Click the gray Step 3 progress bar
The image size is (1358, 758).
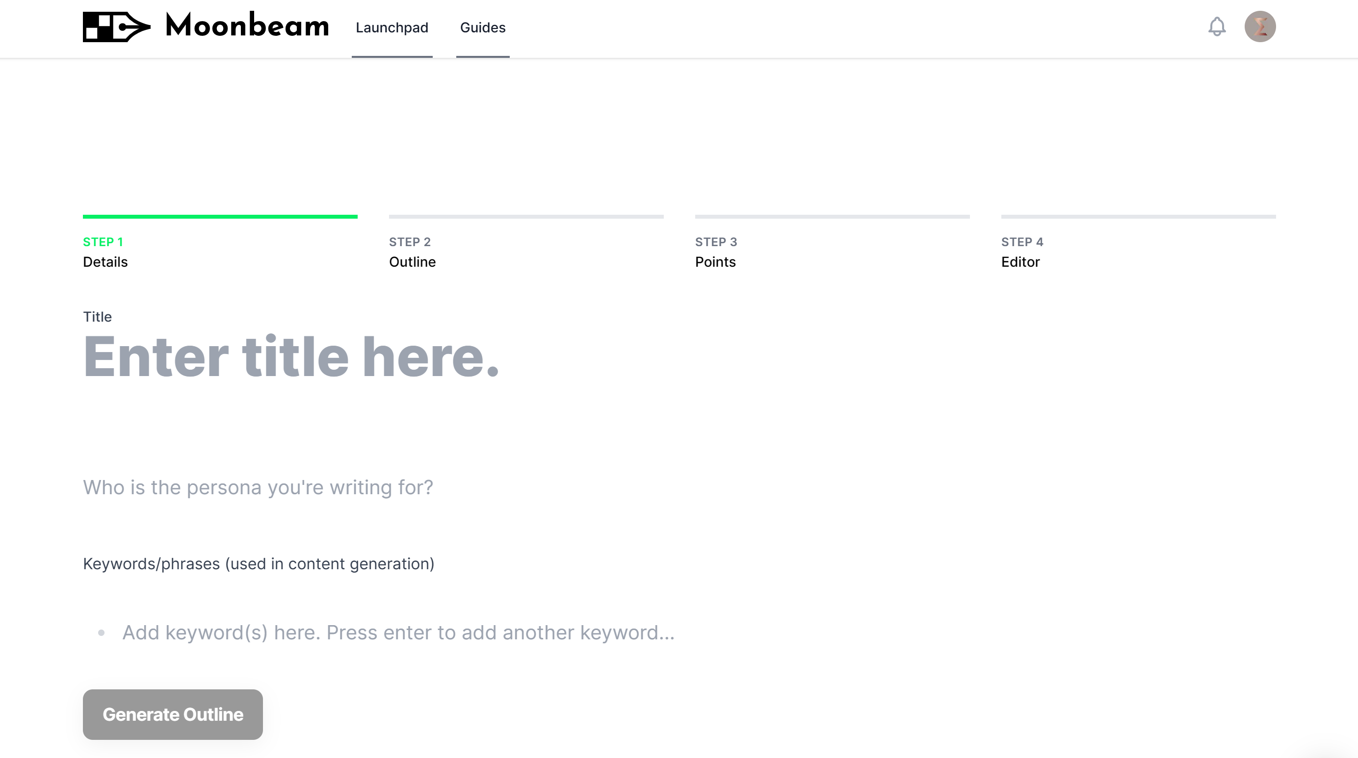[832, 217]
